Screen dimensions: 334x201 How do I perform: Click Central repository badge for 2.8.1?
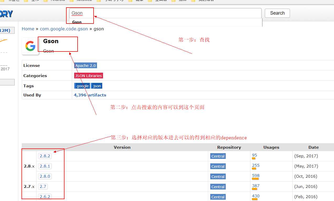tap(218, 166)
